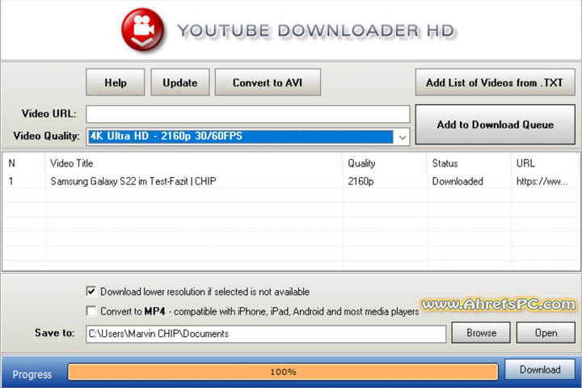Screen dimensions: 582x388
Task: Sort by Video Title column header
Action: tap(72, 163)
